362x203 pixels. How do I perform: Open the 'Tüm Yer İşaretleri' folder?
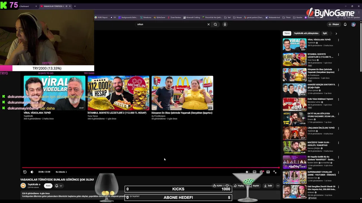pyautogui.click(x=352, y=17)
